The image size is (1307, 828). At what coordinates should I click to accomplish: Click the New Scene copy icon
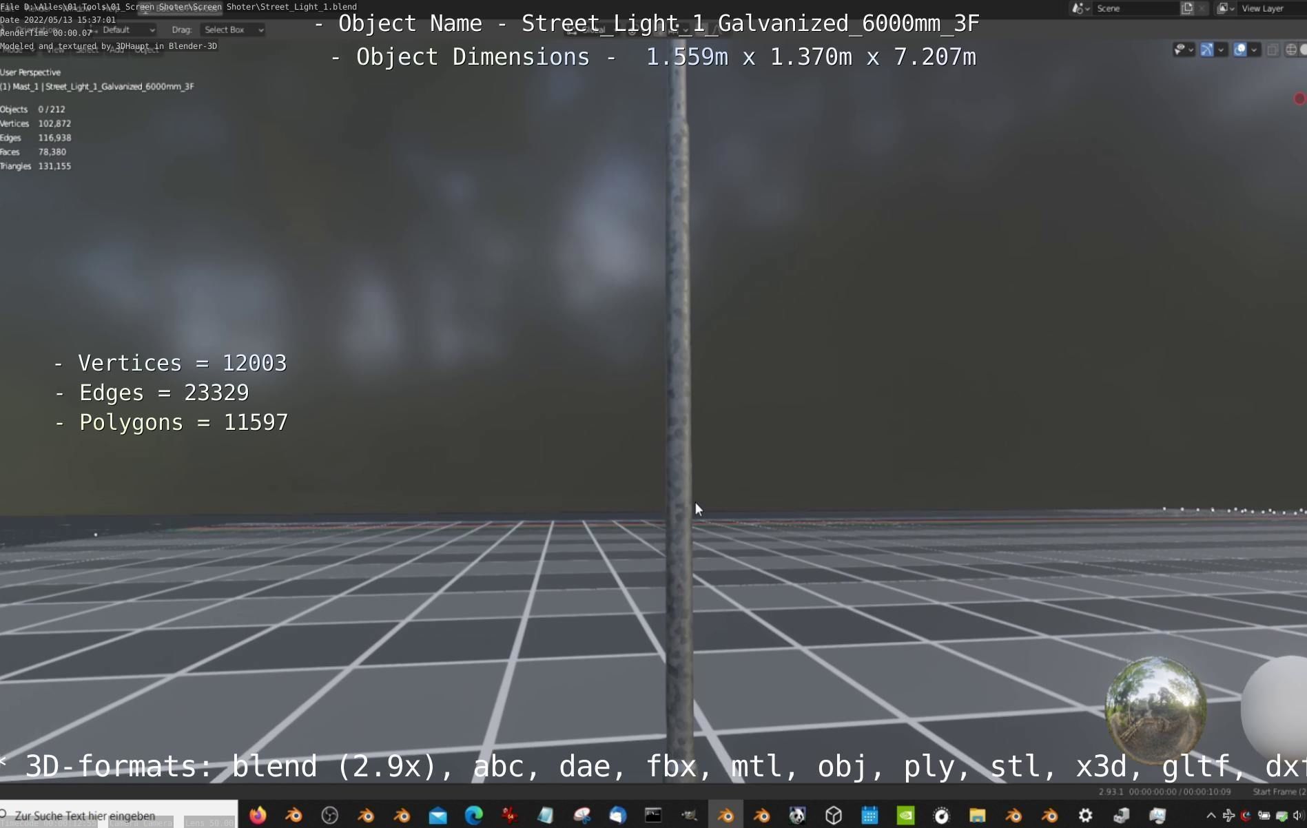tap(1188, 8)
